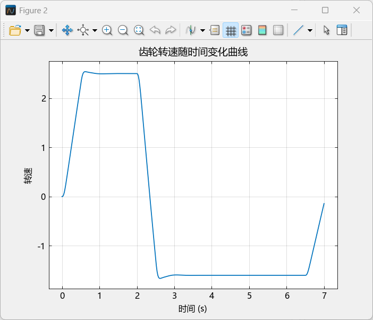Screen dimensions: 373x320
Task: Click x-axis tick label 3
Action: pos(175,296)
